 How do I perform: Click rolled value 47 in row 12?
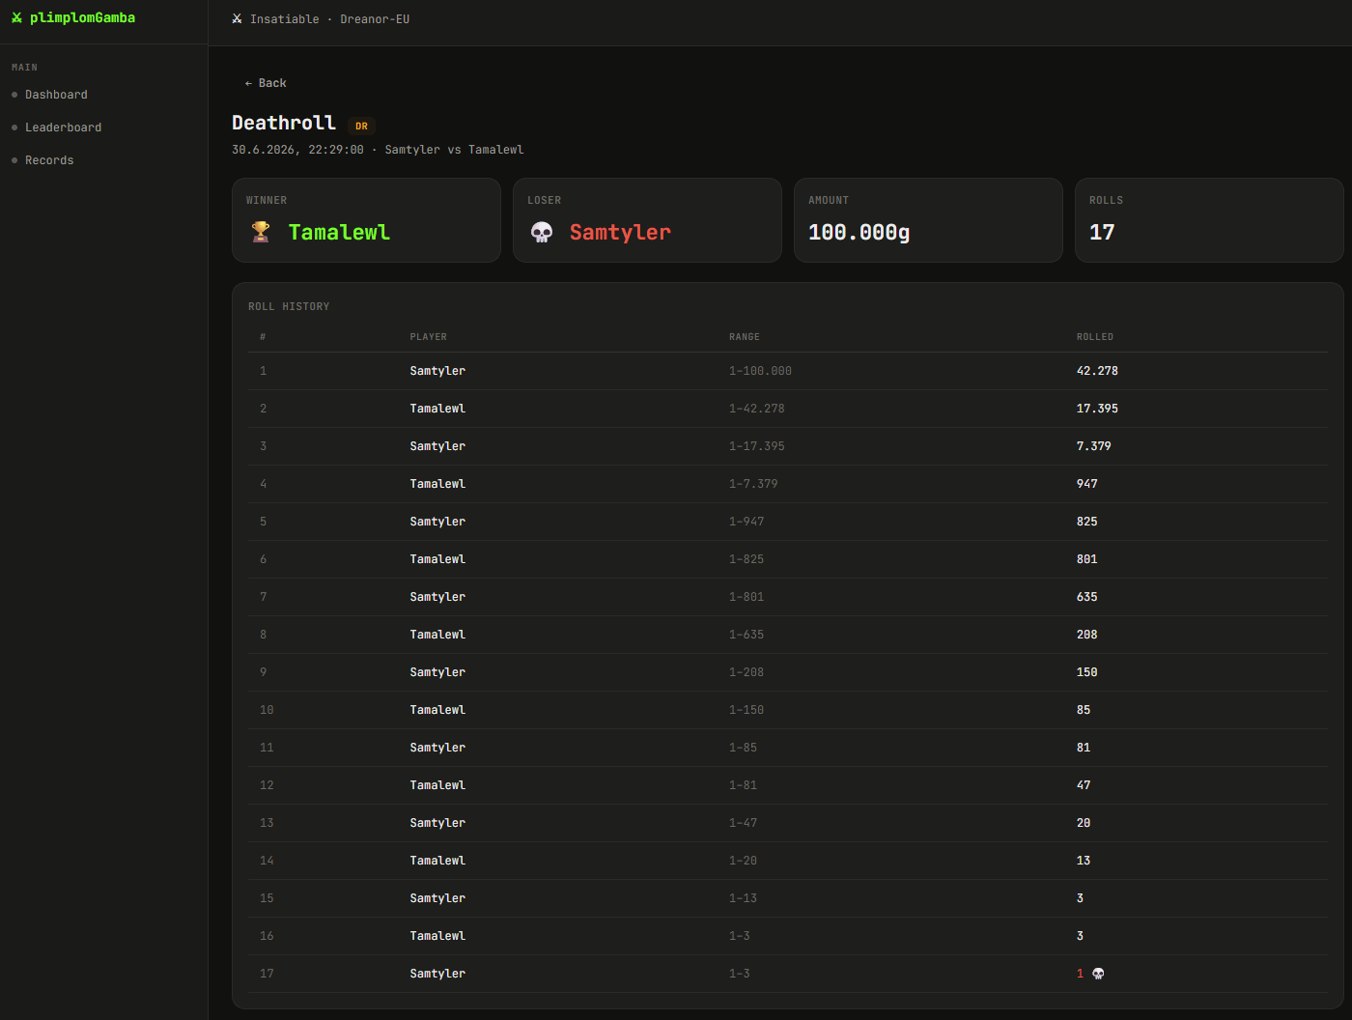tap(1084, 785)
